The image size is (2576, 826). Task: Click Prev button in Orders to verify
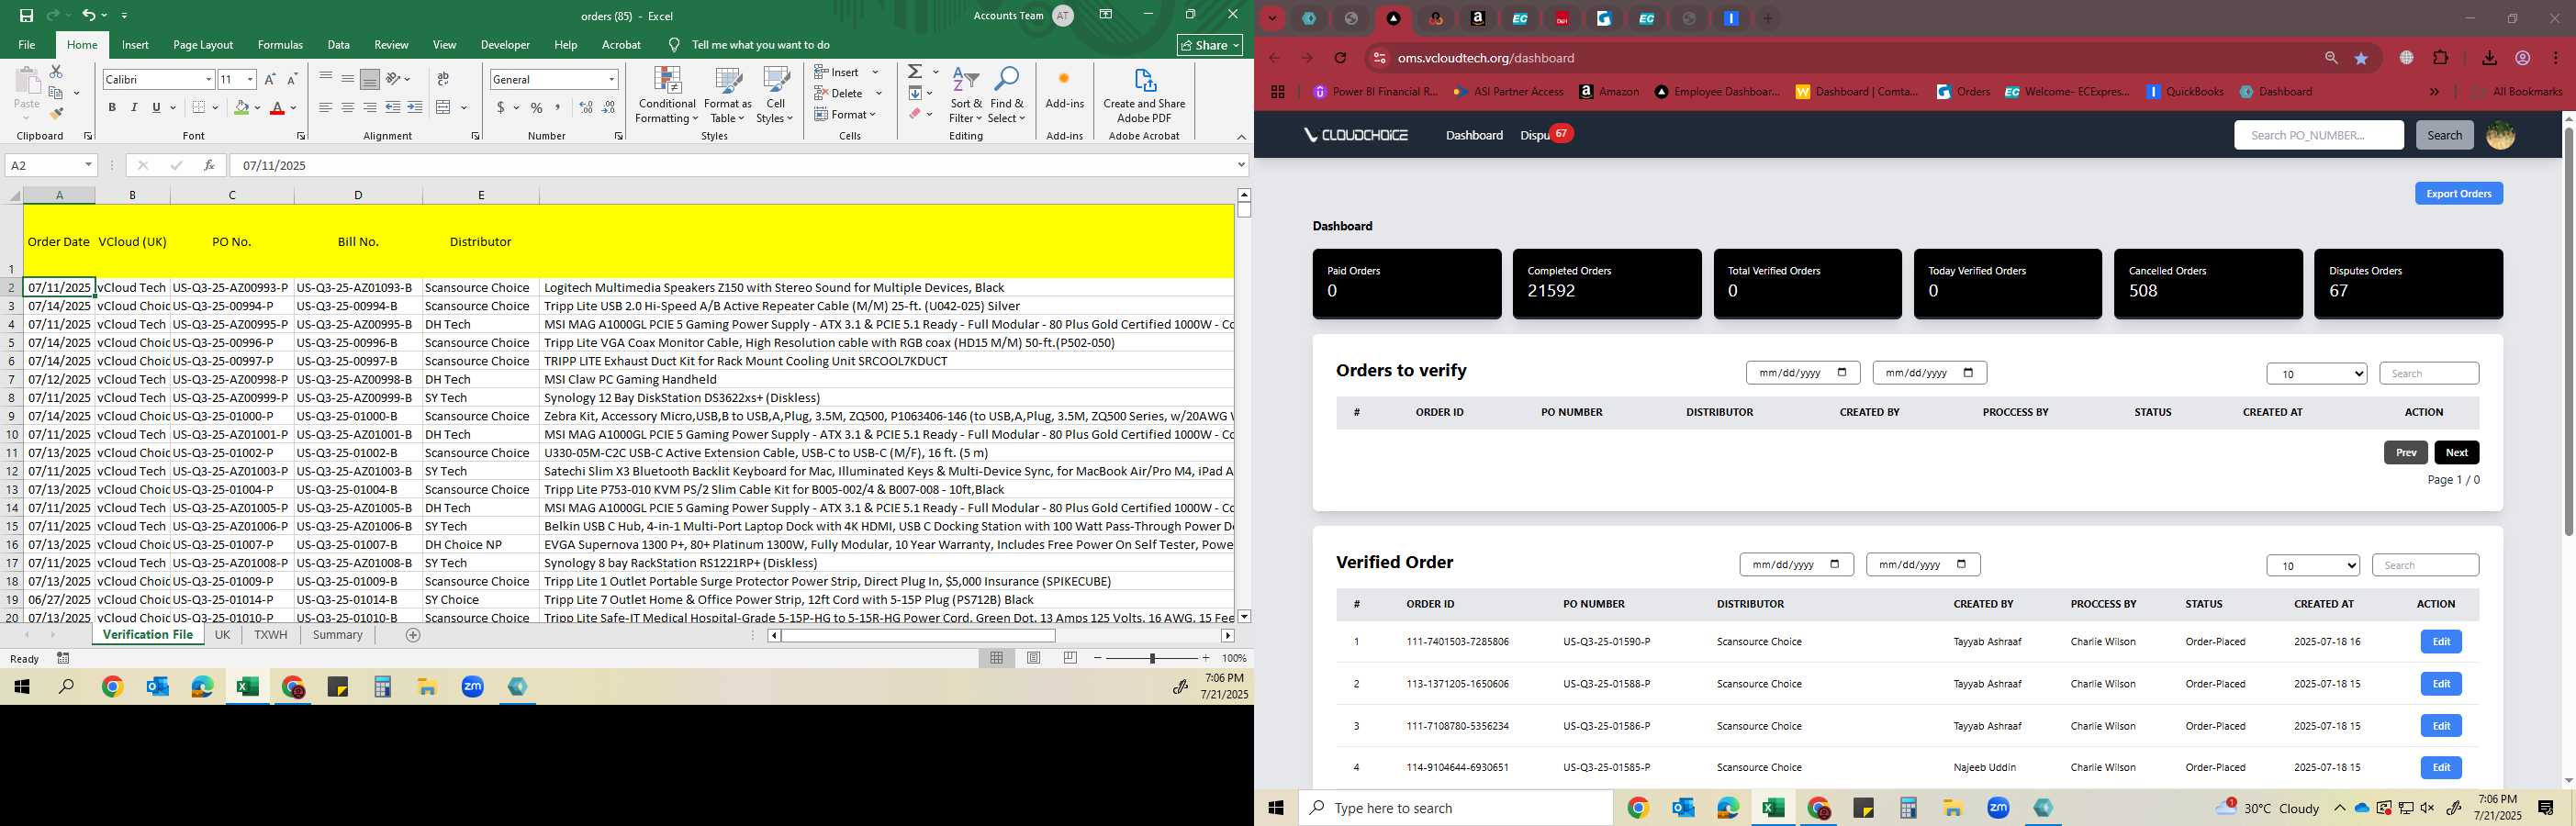point(2405,452)
